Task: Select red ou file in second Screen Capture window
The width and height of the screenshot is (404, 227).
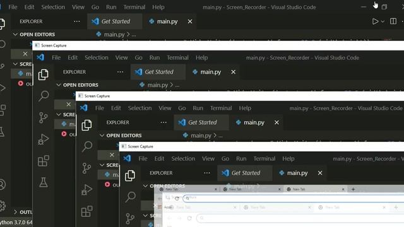Action: coord(112,185)
